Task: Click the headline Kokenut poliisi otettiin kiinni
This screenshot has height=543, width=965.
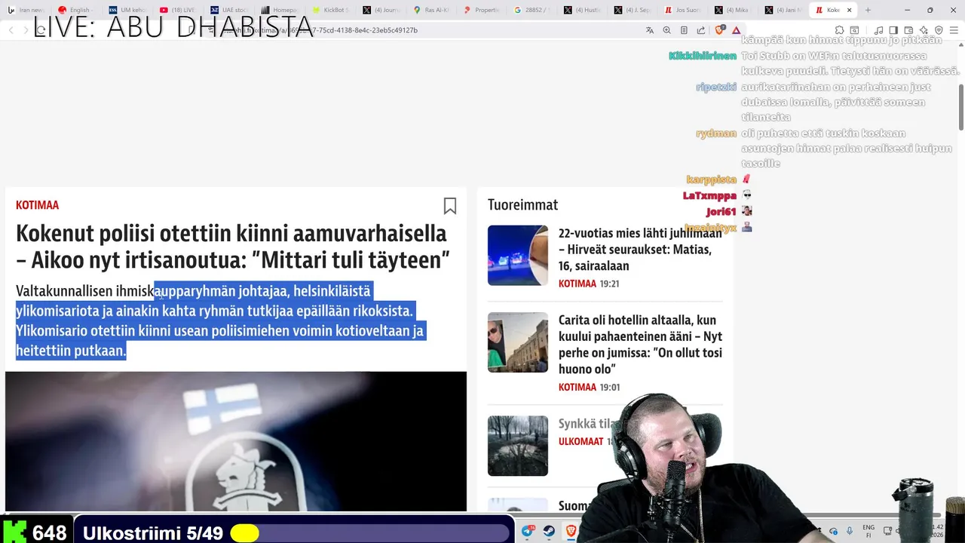Action: pos(233,247)
